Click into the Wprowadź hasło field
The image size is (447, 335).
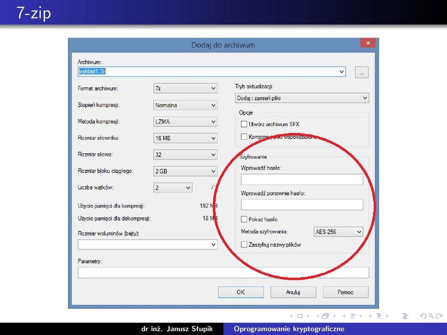(302, 180)
